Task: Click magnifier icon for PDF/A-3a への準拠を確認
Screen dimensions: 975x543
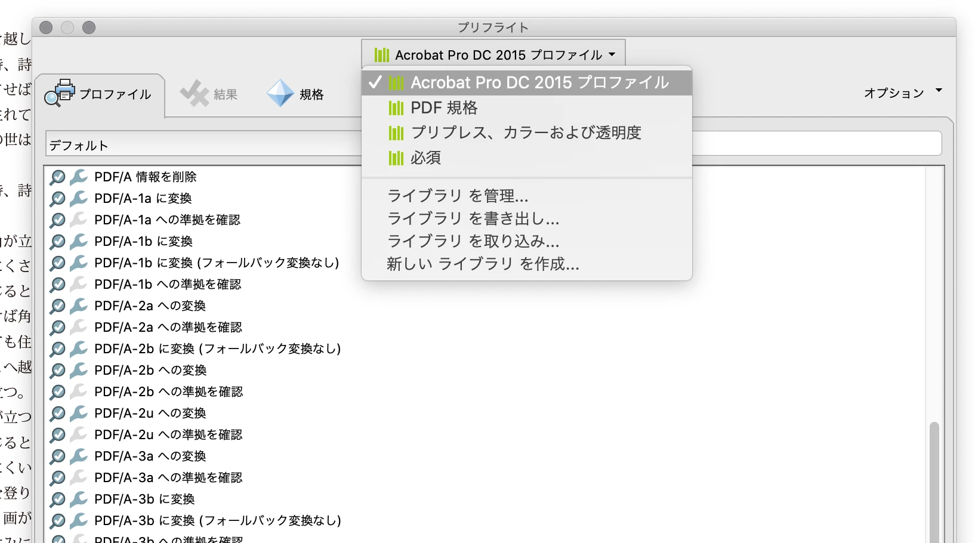Action: point(57,478)
